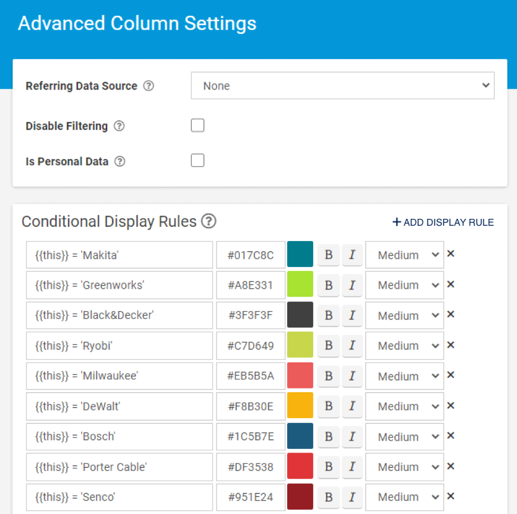Open help for Referring Data Source

point(149,86)
